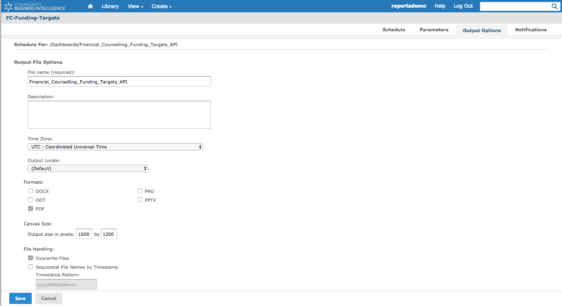Click the reportsdemo user name
The height and width of the screenshot is (306, 562).
[409, 6]
